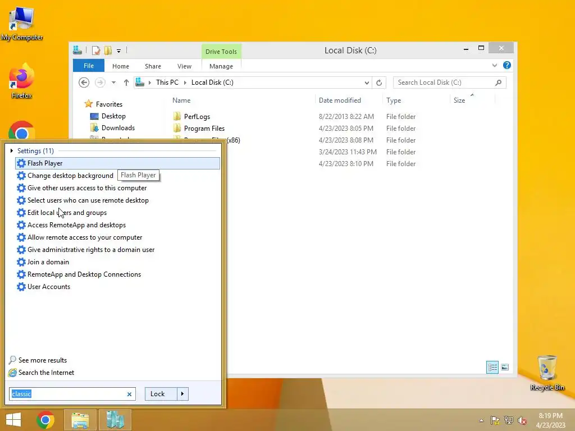
Task: Select Favorites in the navigation pane
Action: [x=109, y=104]
